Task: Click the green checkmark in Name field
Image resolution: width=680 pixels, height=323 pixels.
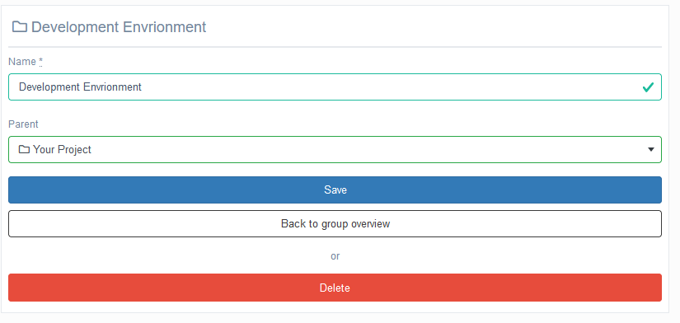Action: pos(648,87)
